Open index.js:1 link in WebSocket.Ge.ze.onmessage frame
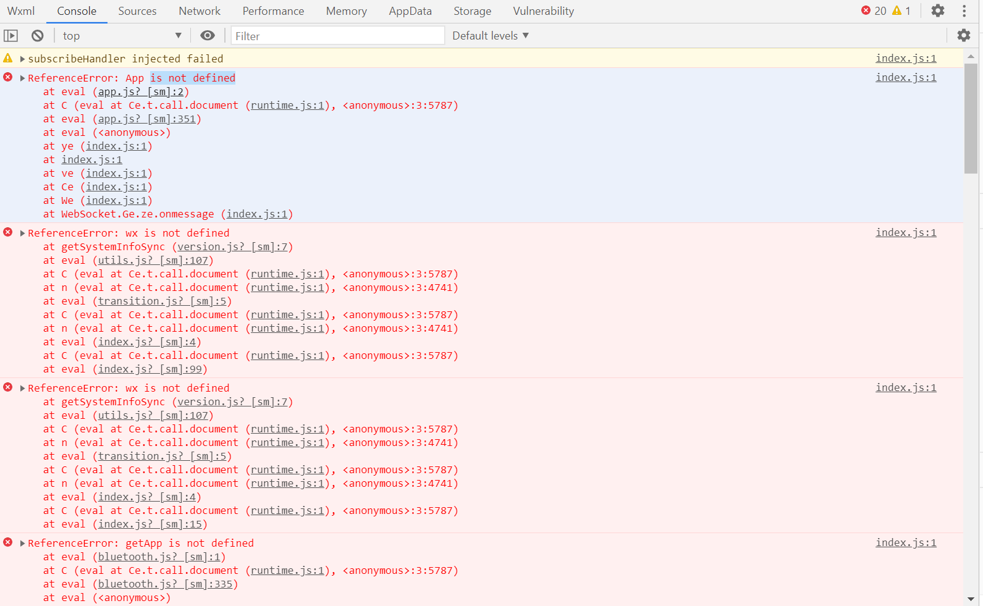This screenshot has width=983, height=606. click(257, 214)
